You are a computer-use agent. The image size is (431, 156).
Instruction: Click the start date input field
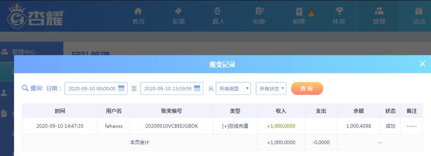coord(96,89)
